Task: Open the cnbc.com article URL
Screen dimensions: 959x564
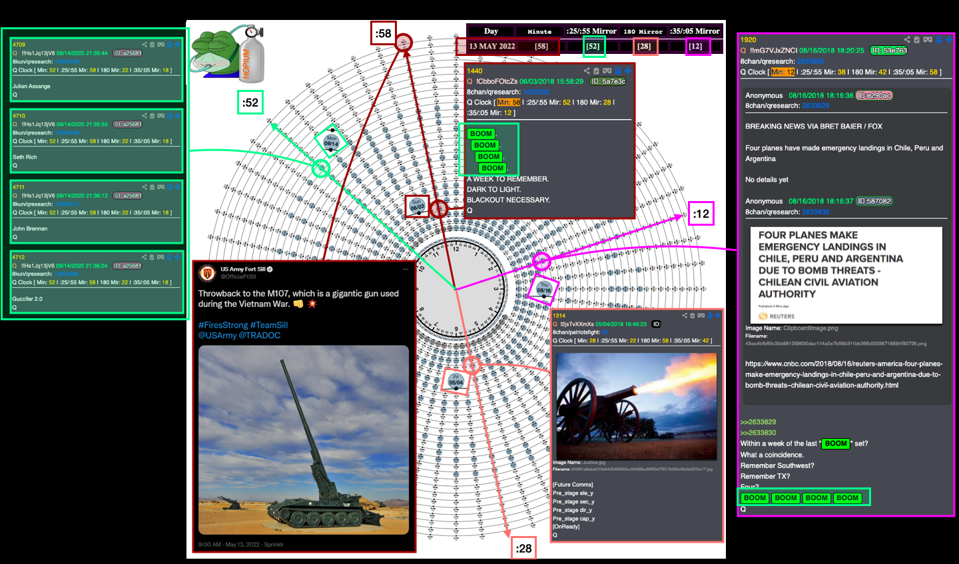Action: click(844, 374)
